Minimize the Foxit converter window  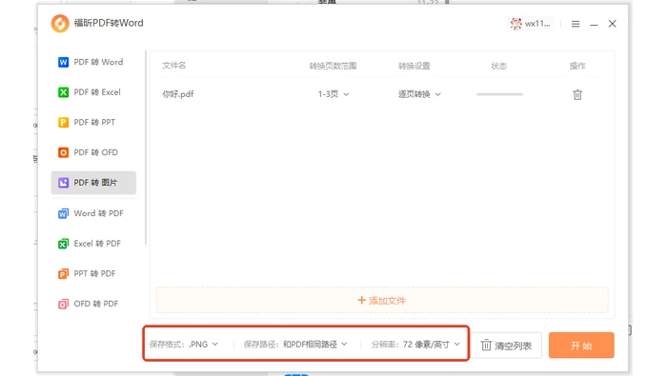coord(594,24)
